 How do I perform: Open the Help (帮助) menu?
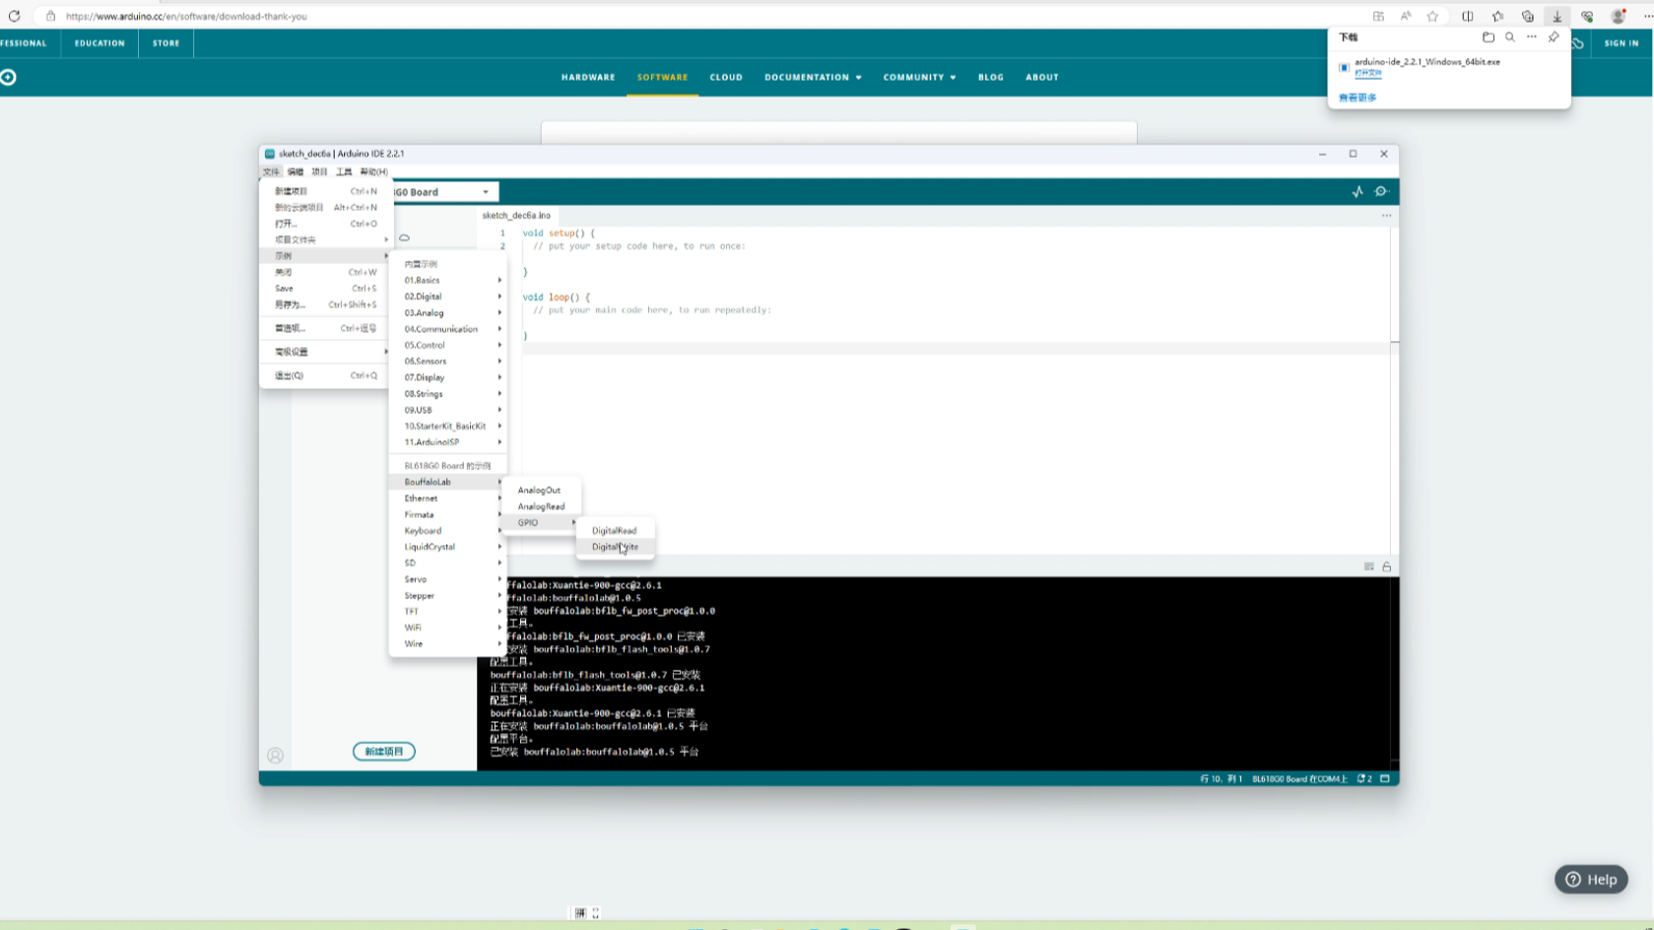pyautogui.click(x=373, y=171)
